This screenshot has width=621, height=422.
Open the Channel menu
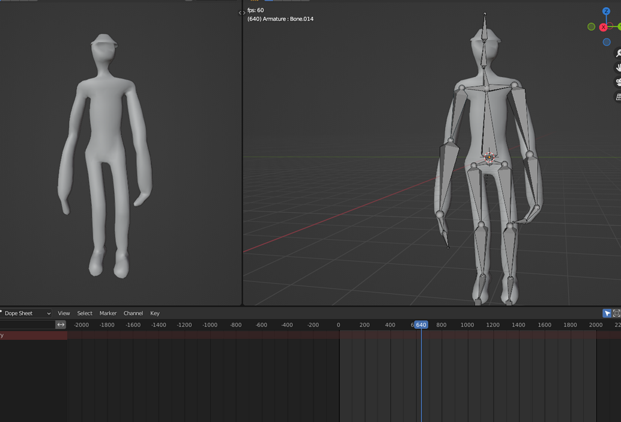tap(133, 313)
